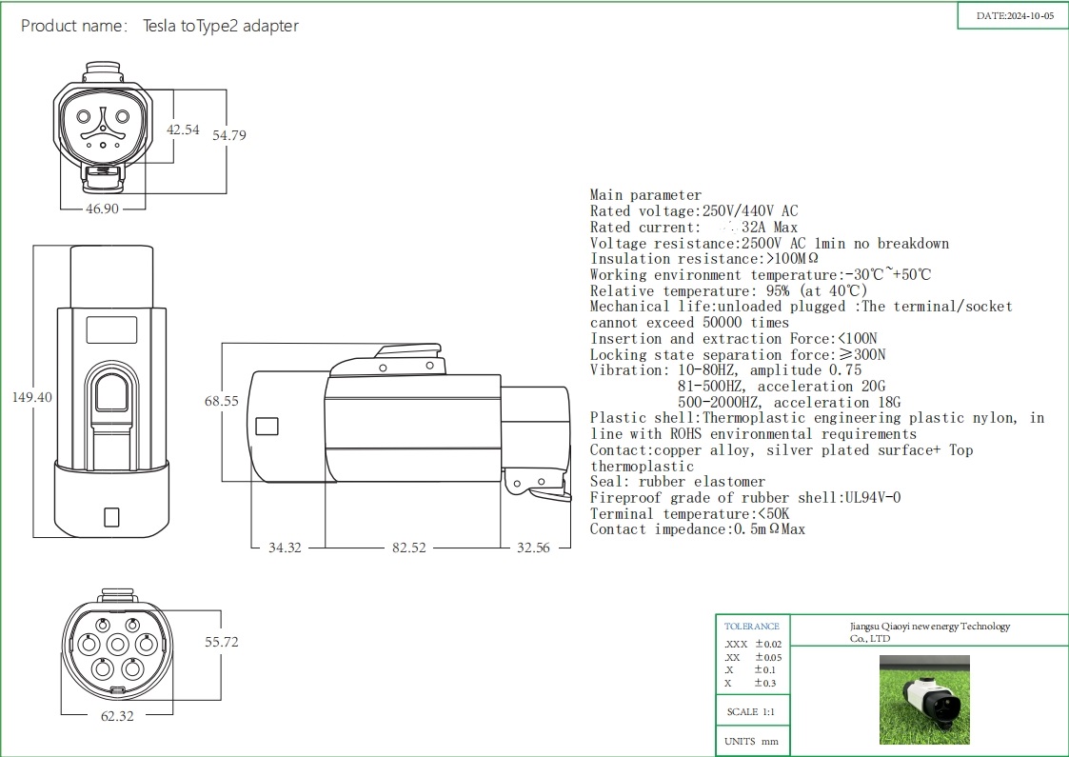The height and width of the screenshot is (757, 1069).
Task: Click the adapter side profile drawing
Action: click(409, 428)
